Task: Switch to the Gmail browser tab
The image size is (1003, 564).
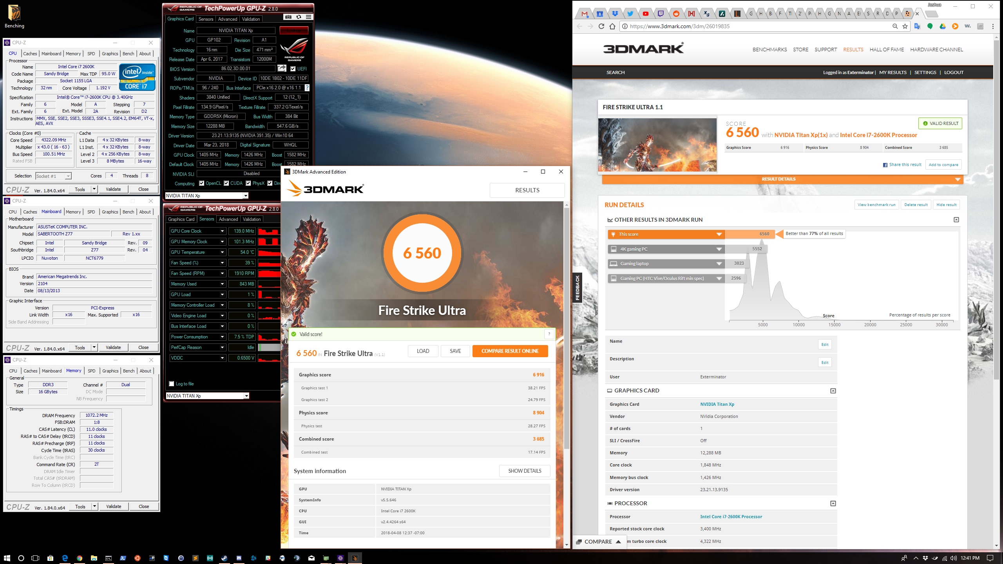Action: [585, 14]
